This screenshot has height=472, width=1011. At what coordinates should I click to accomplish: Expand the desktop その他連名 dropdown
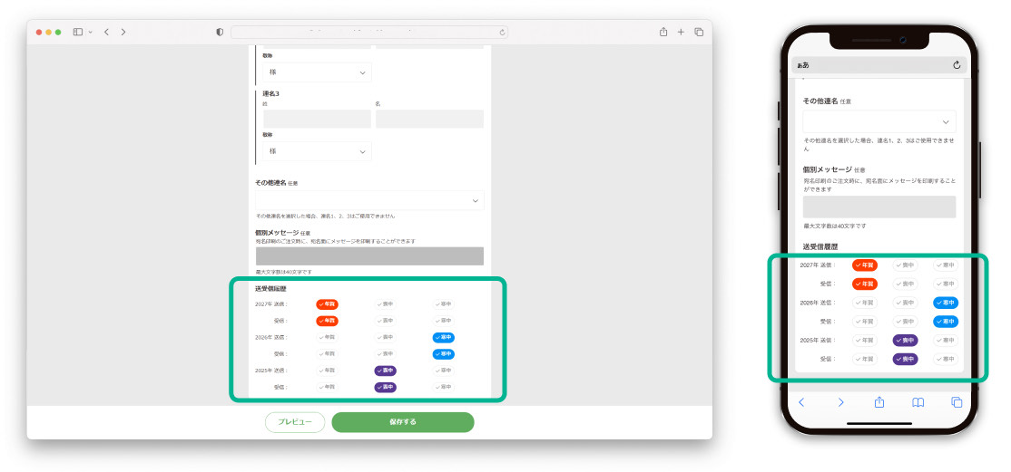pos(369,200)
